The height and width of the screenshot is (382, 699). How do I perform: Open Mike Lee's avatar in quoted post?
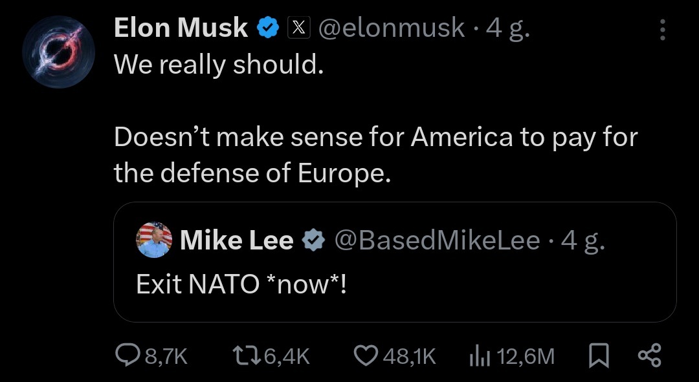[155, 240]
